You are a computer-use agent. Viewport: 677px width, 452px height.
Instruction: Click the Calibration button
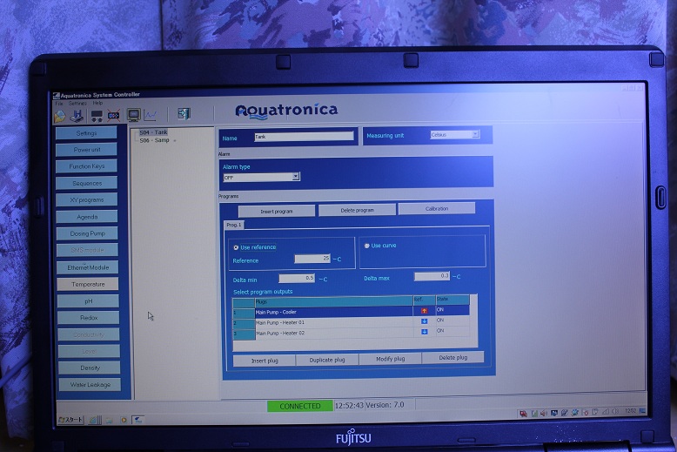pos(437,209)
